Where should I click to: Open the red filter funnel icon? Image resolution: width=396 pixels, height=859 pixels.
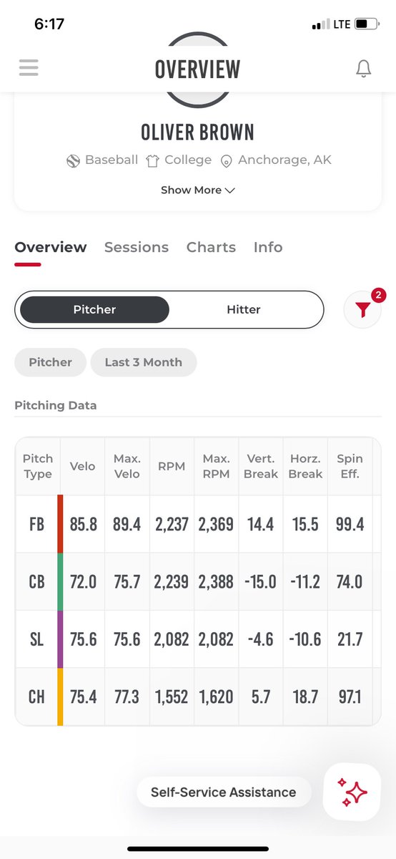click(x=362, y=310)
